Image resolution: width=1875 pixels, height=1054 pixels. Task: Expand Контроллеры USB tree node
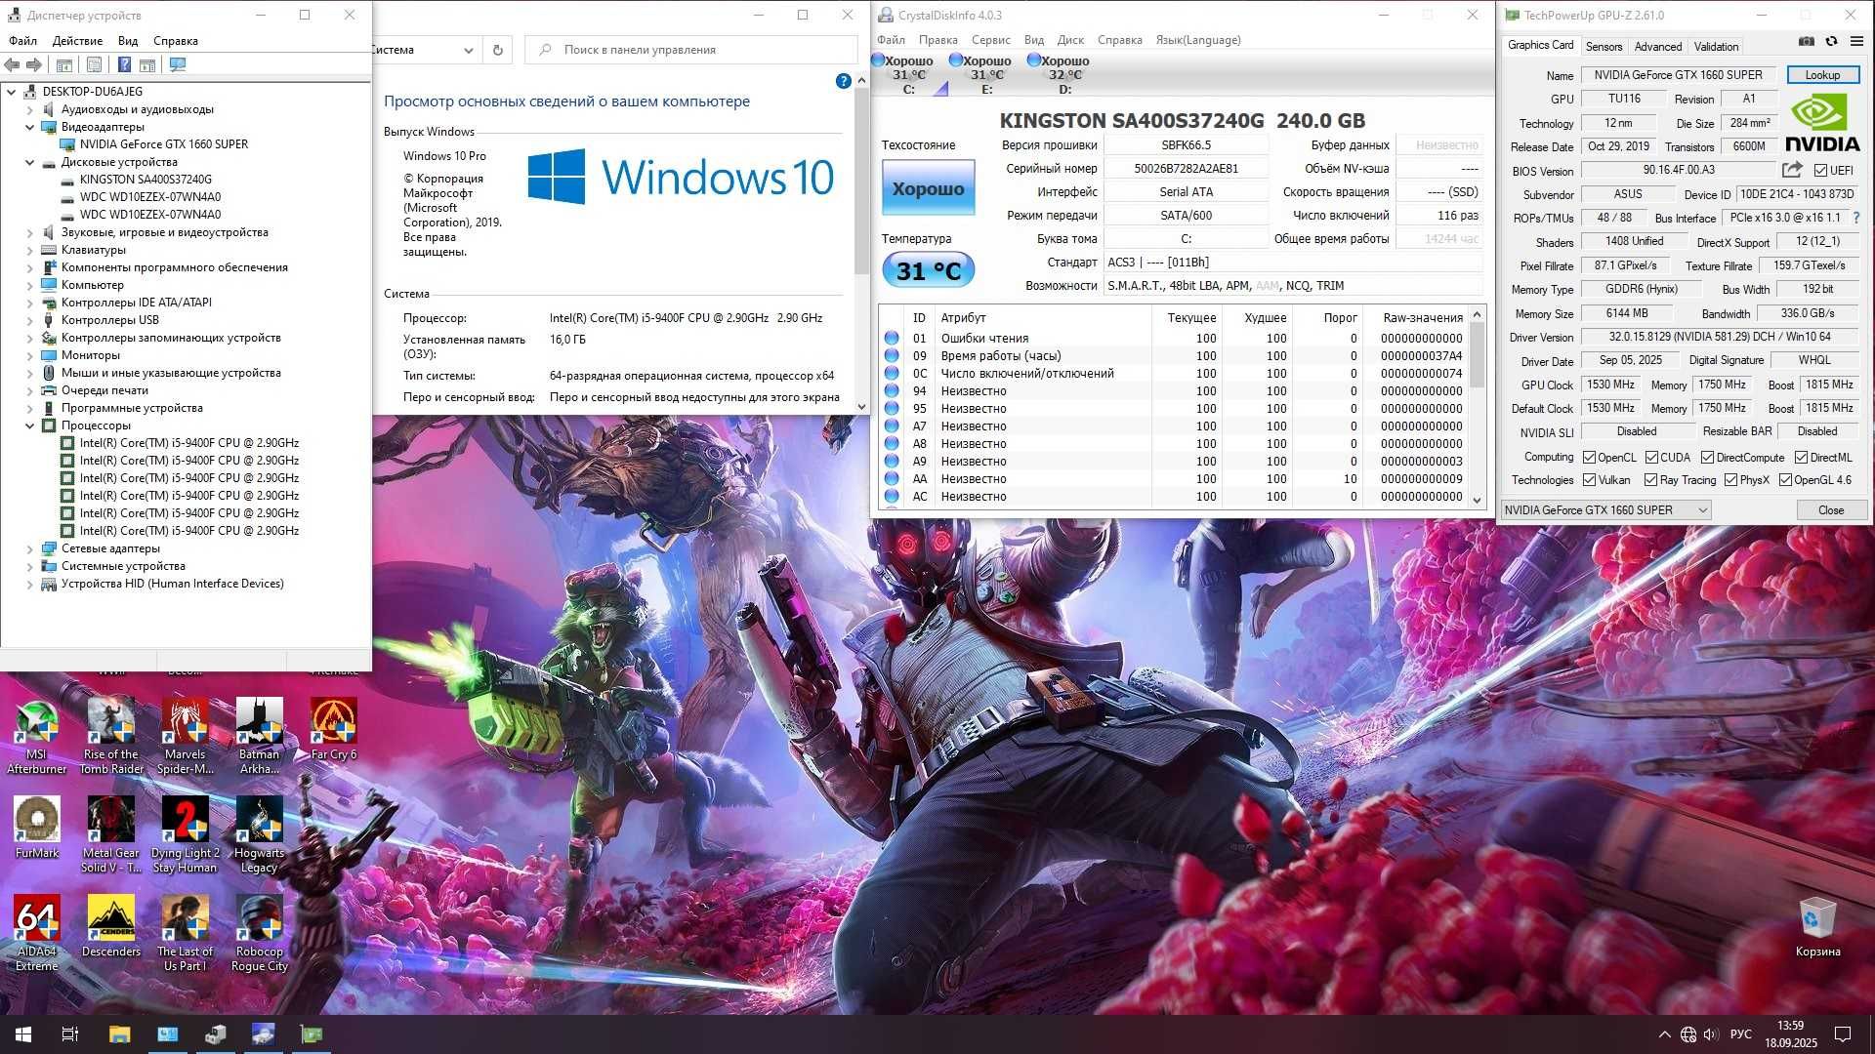29,320
